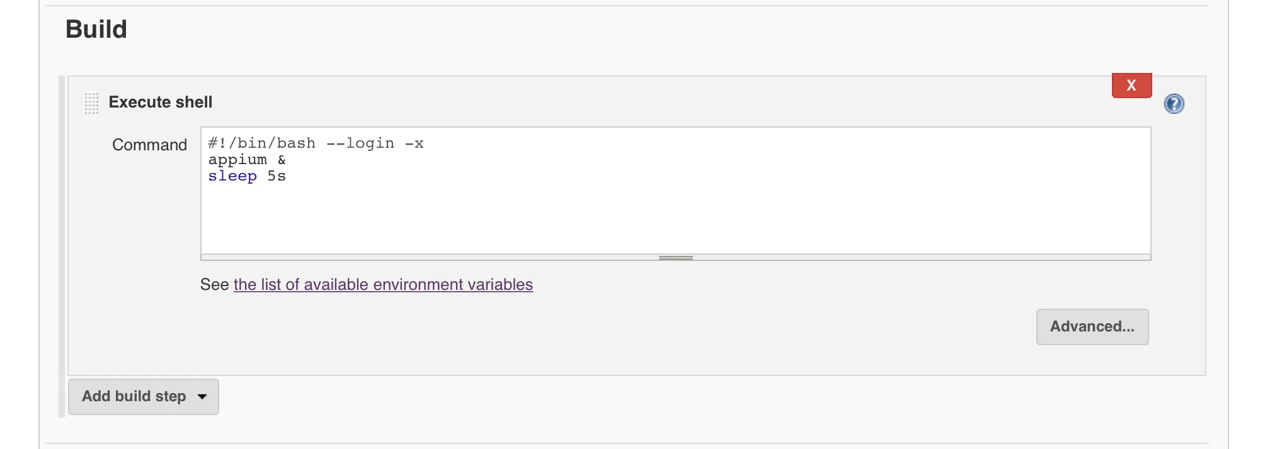Delete the Execute shell step with red X
1265x449 pixels.
[1131, 86]
